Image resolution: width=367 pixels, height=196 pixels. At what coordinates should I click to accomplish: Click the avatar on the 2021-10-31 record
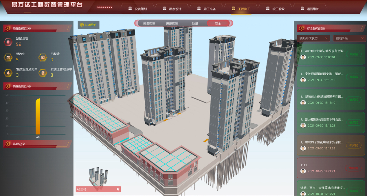click(303, 194)
